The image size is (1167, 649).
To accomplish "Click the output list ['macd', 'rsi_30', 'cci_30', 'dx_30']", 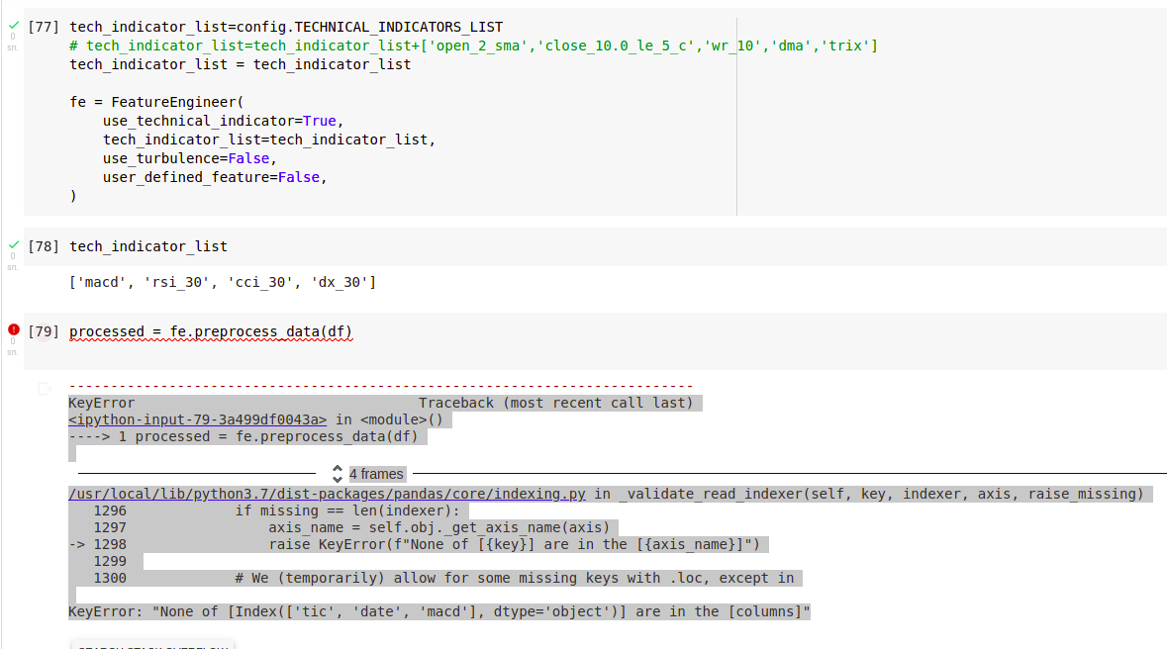I will coord(223,282).
